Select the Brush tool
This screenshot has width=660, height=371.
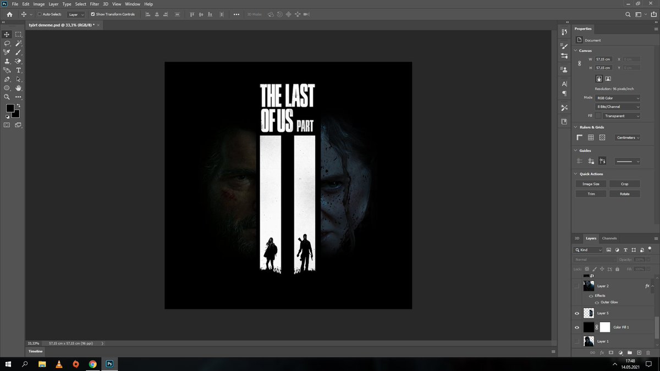pos(18,52)
